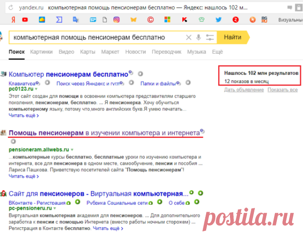303x236 pixels.
Task: Switch to the Видео tab
Action: [66, 52]
